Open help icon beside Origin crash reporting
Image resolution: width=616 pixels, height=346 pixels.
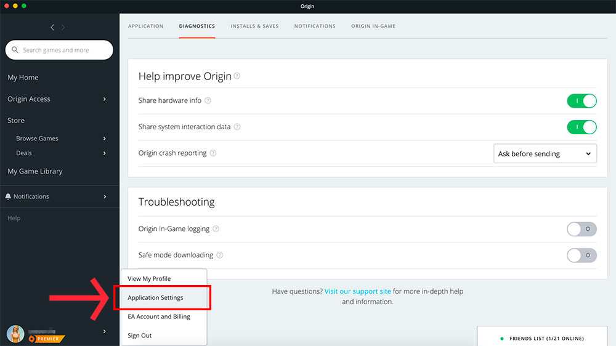pyautogui.click(x=213, y=153)
